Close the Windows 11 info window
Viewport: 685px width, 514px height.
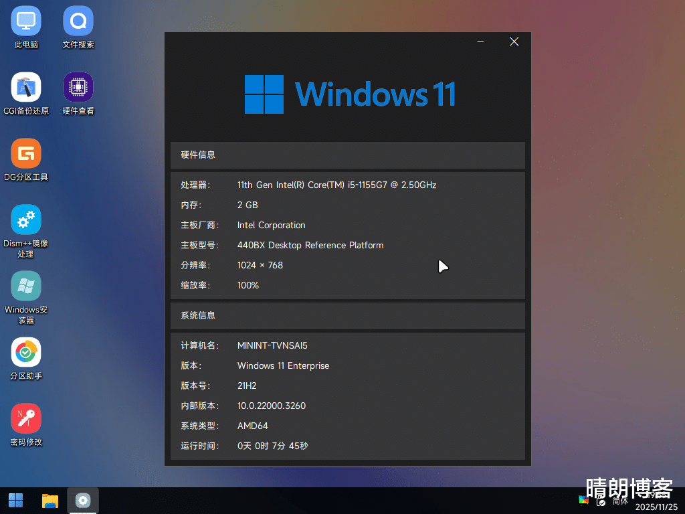click(x=514, y=42)
